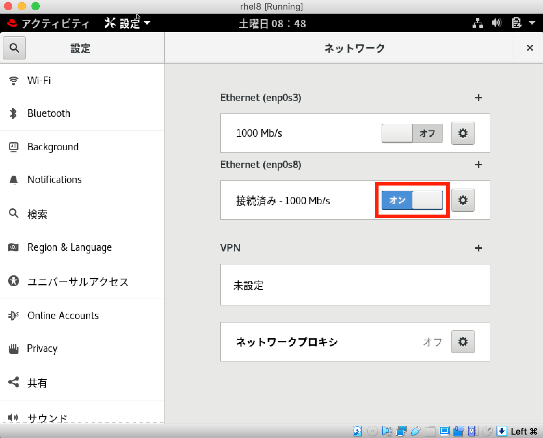Click the VirtualBox hard disk indicator

pos(357,431)
